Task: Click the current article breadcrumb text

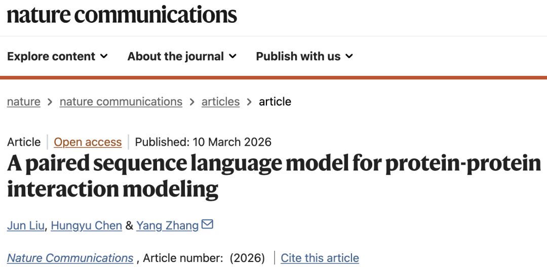Action: coord(275,102)
